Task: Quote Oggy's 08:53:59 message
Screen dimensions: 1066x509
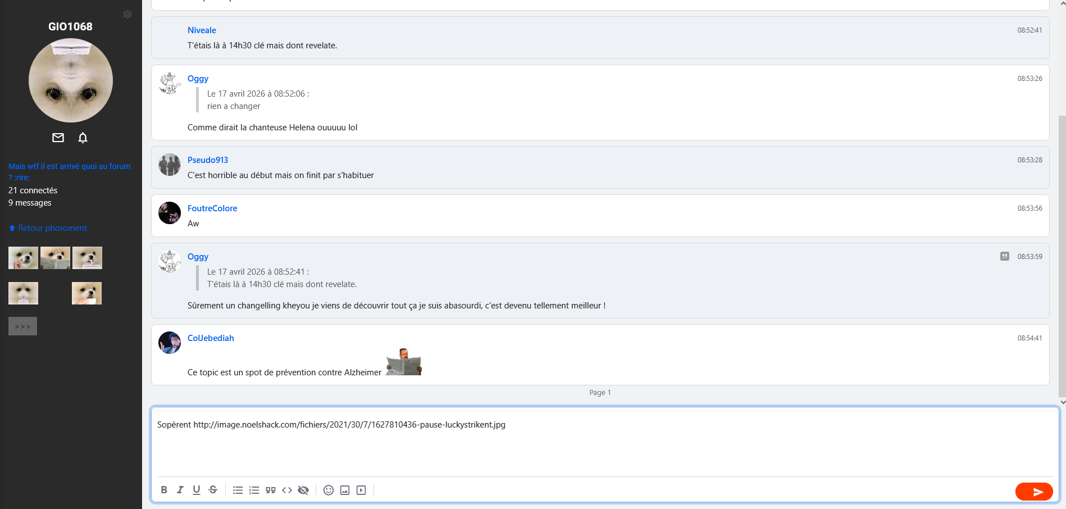Action: point(1004,257)
